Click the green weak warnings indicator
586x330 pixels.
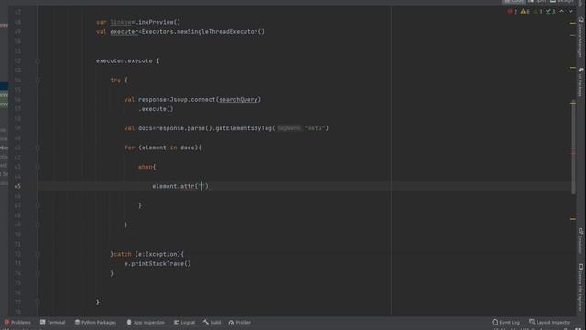[537, 12]
